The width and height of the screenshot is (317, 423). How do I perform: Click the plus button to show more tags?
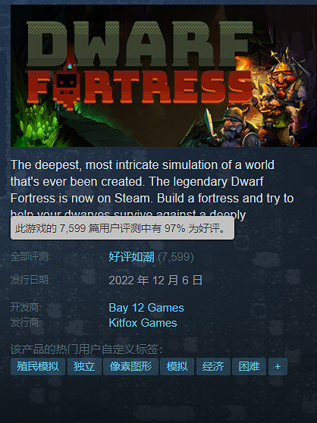click(278, 367)
